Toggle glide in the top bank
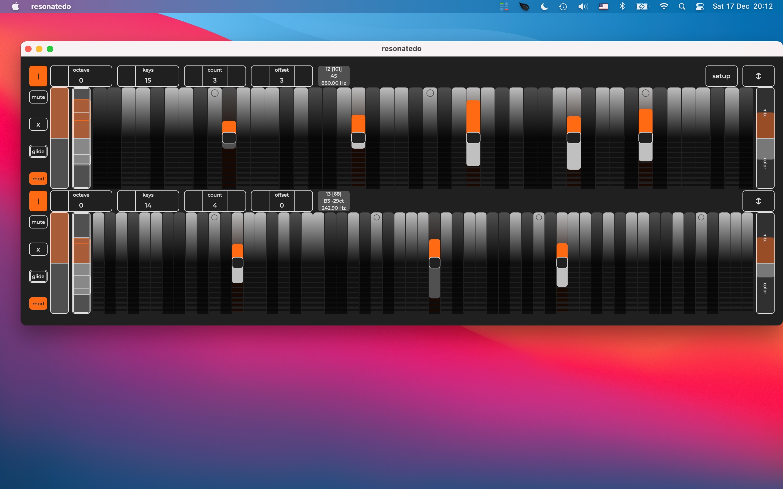 [38, 151]
